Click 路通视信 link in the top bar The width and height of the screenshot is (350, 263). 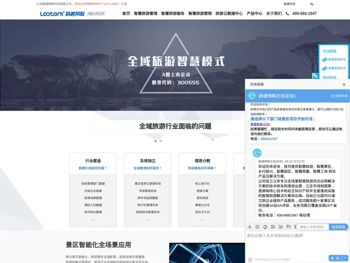point(289,4)
